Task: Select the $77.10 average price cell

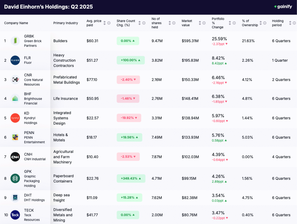Action: 92,80
